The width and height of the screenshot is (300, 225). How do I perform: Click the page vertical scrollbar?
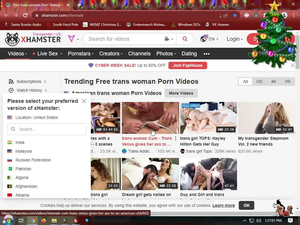click(x=297, y=52)
